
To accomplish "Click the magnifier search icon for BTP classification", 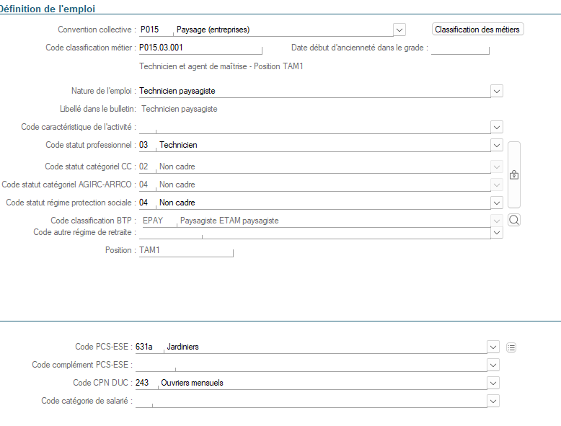I will 514,220.
